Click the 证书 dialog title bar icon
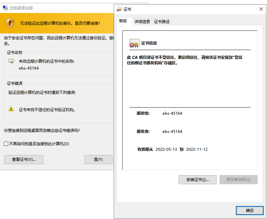The image size is (267, 219). pos(119,9)
